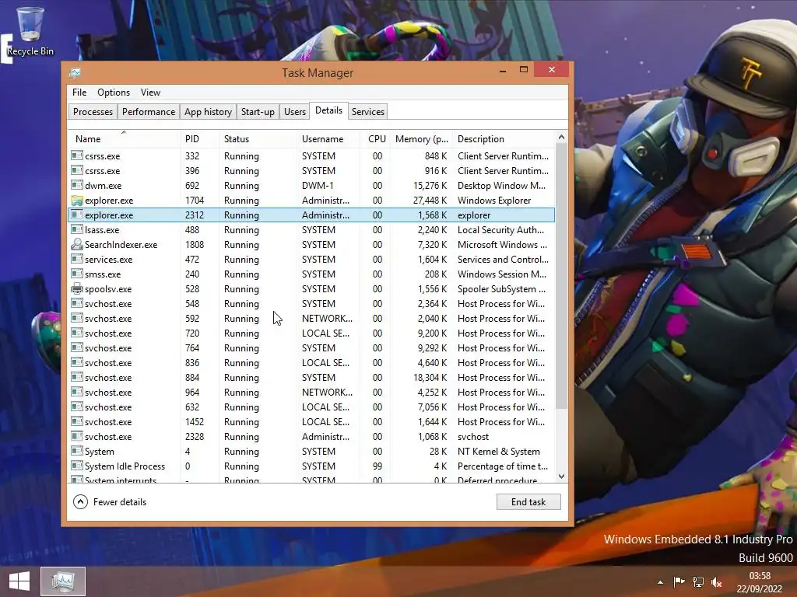Click the muted speaker tray icon

[x=717, y=581]
